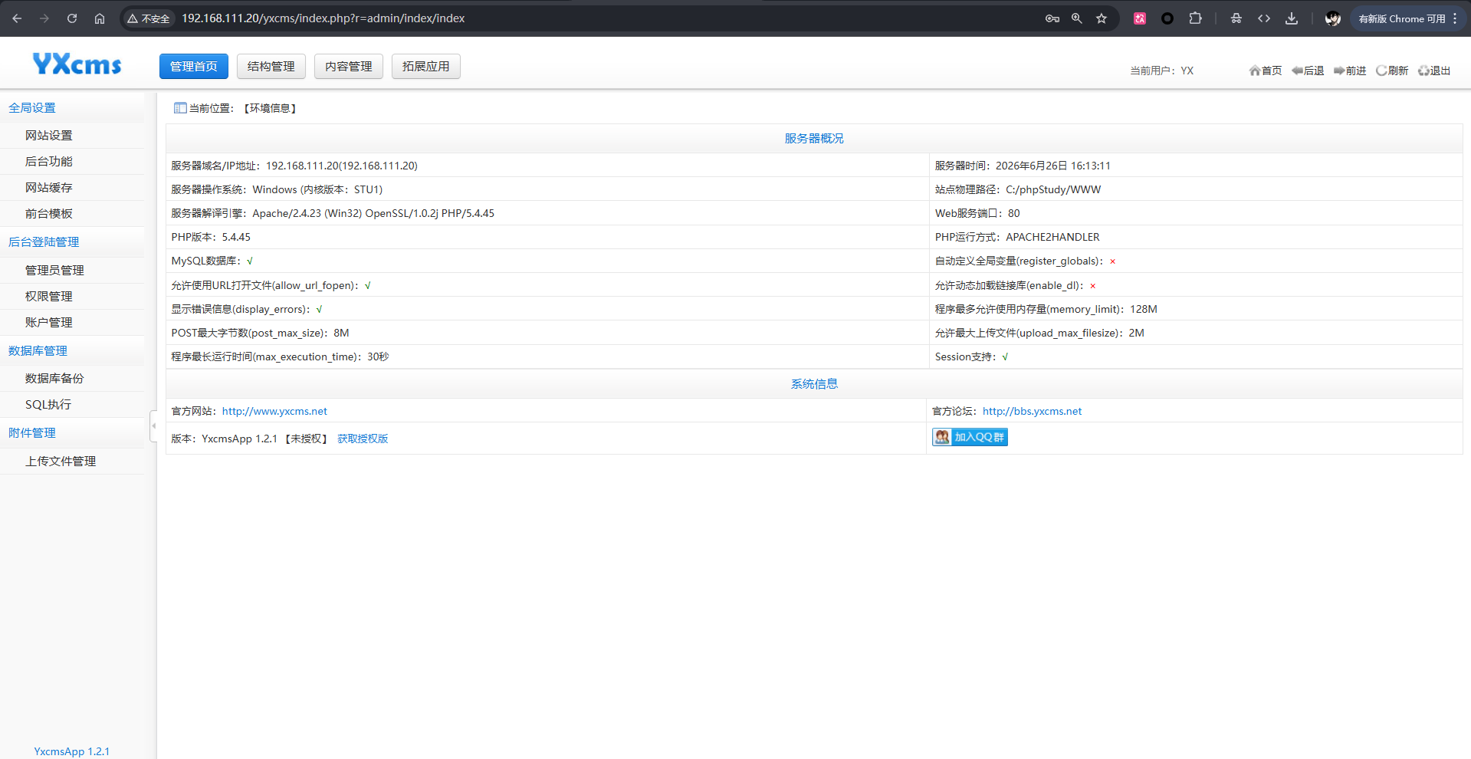
Task: Click the YxcmsApp 1.2.1 footer link
Action: [72, 751]
